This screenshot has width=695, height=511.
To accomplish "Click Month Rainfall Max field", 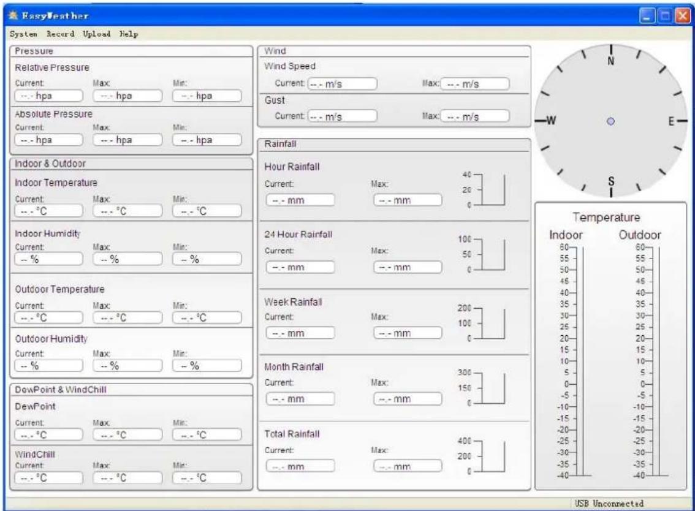I will point(408,399).
